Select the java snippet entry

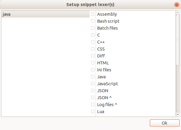pos(45,14)
